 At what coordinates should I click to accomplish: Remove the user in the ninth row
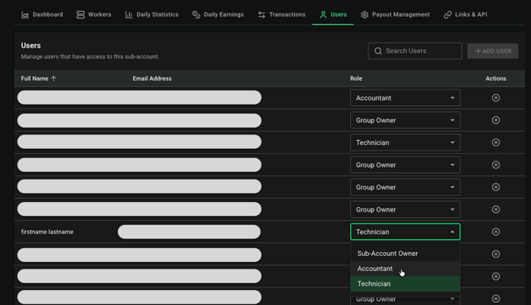coord(496,276)
